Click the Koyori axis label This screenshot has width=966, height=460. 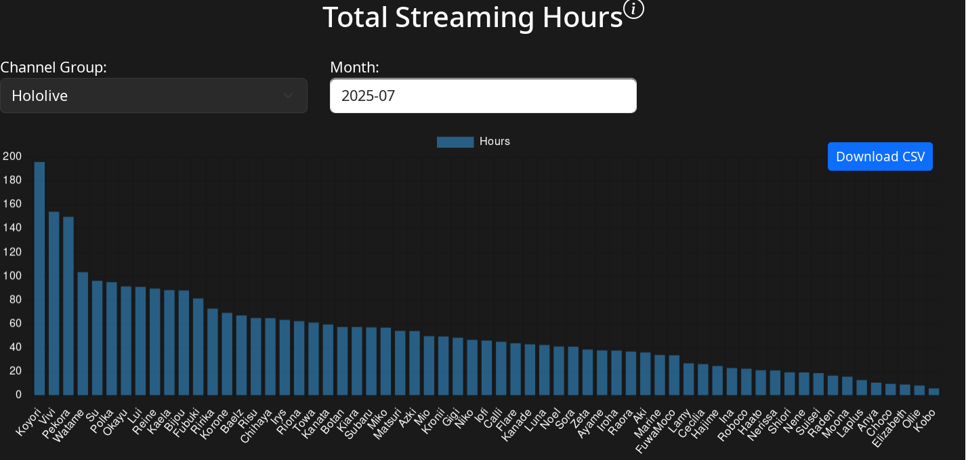(x=28, y=422)
